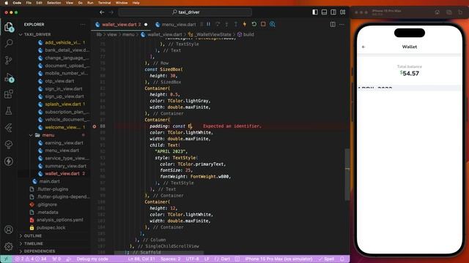Open splash_view.dart file
The image size is (469, 263).
tap(63, 104)
